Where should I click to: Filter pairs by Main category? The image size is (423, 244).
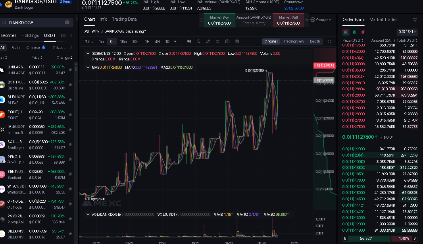(15, 48)
